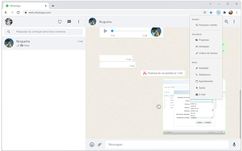Click the search or start new conversation field

[x=43, y=32]
